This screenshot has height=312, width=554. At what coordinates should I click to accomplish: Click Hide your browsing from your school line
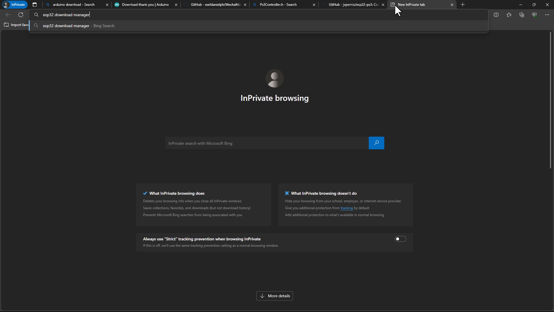point(343,201)
